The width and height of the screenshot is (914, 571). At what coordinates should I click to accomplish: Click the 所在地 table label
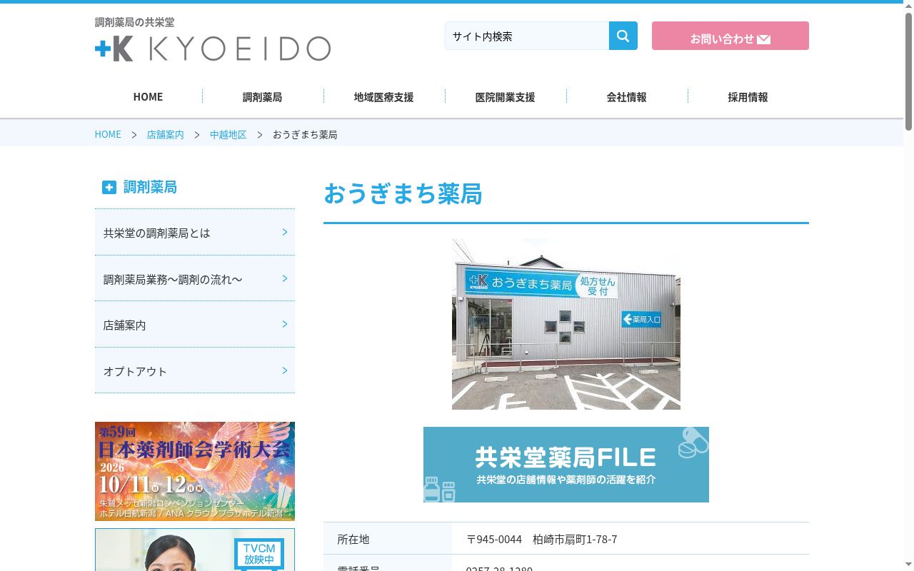coord(353,539)
